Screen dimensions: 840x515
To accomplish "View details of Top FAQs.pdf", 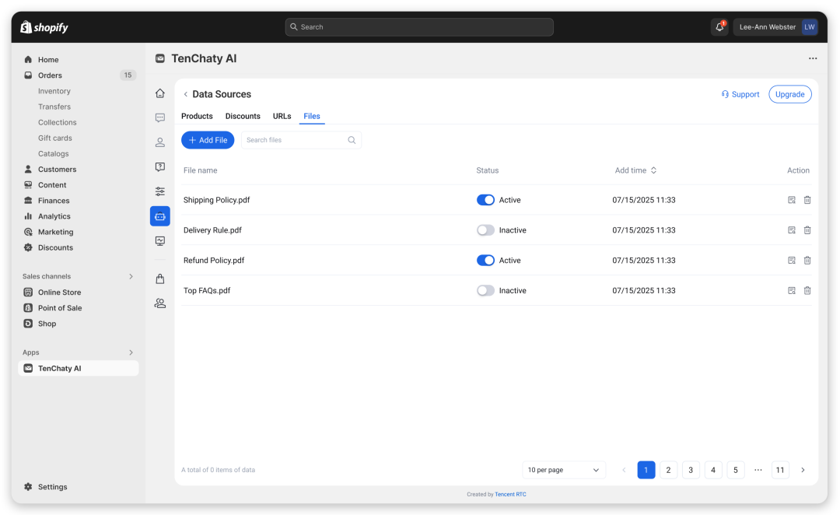I will [x=791, y=290].
